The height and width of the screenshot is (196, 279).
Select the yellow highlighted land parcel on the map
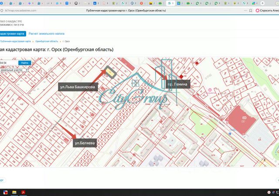point(110,73)
